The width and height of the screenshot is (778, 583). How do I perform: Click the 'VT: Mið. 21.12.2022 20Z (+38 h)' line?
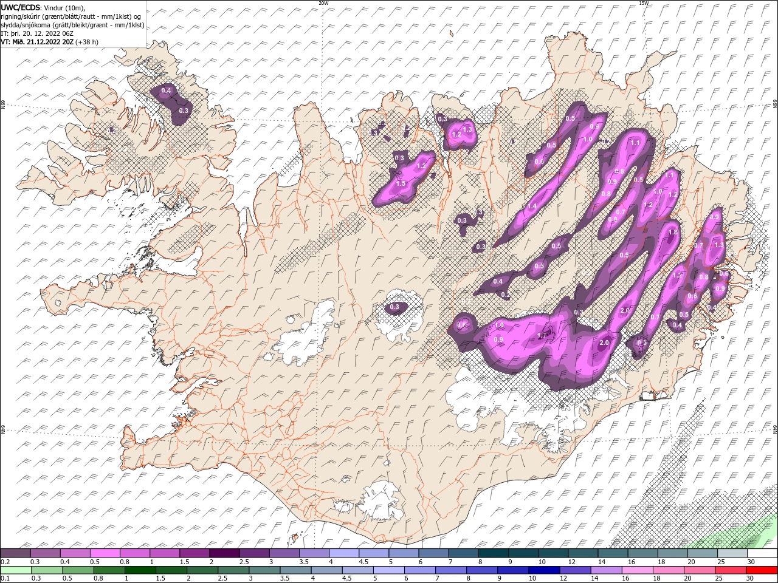coord(50,42)
